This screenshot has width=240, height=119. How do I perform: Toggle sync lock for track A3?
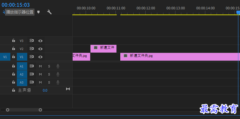31,82
